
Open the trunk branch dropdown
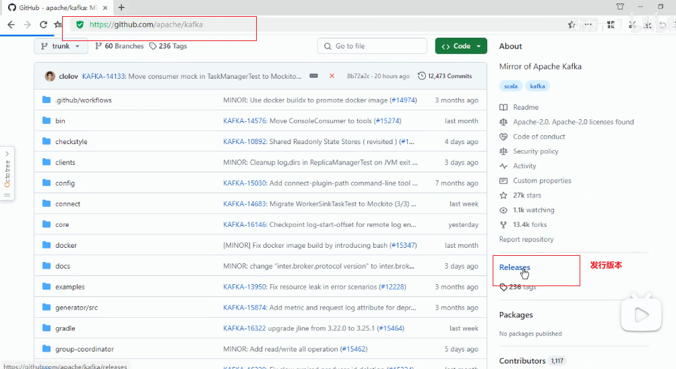click(61, 46)
